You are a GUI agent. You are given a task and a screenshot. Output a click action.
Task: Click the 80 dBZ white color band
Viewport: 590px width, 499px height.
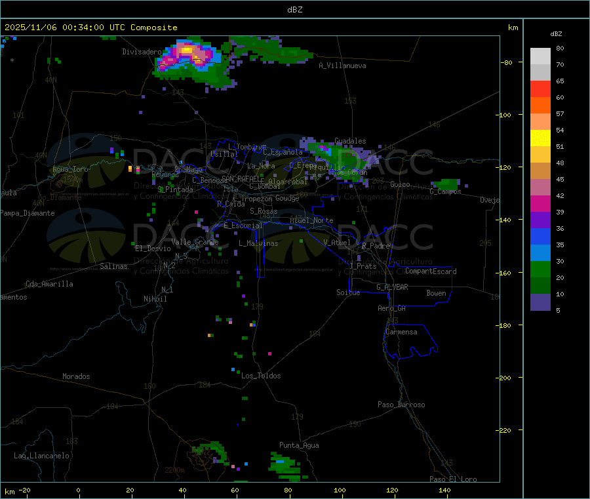540,56
